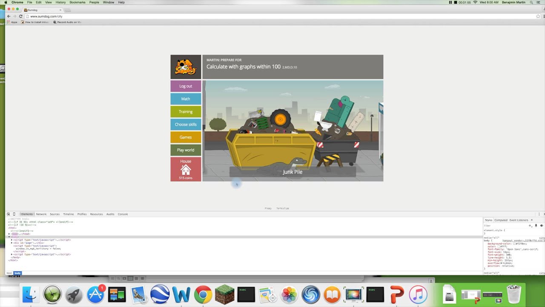This screenshot has height=307, width=545.
Task: Click the Wi-Fi icon in menu bar
Action: 474,2
